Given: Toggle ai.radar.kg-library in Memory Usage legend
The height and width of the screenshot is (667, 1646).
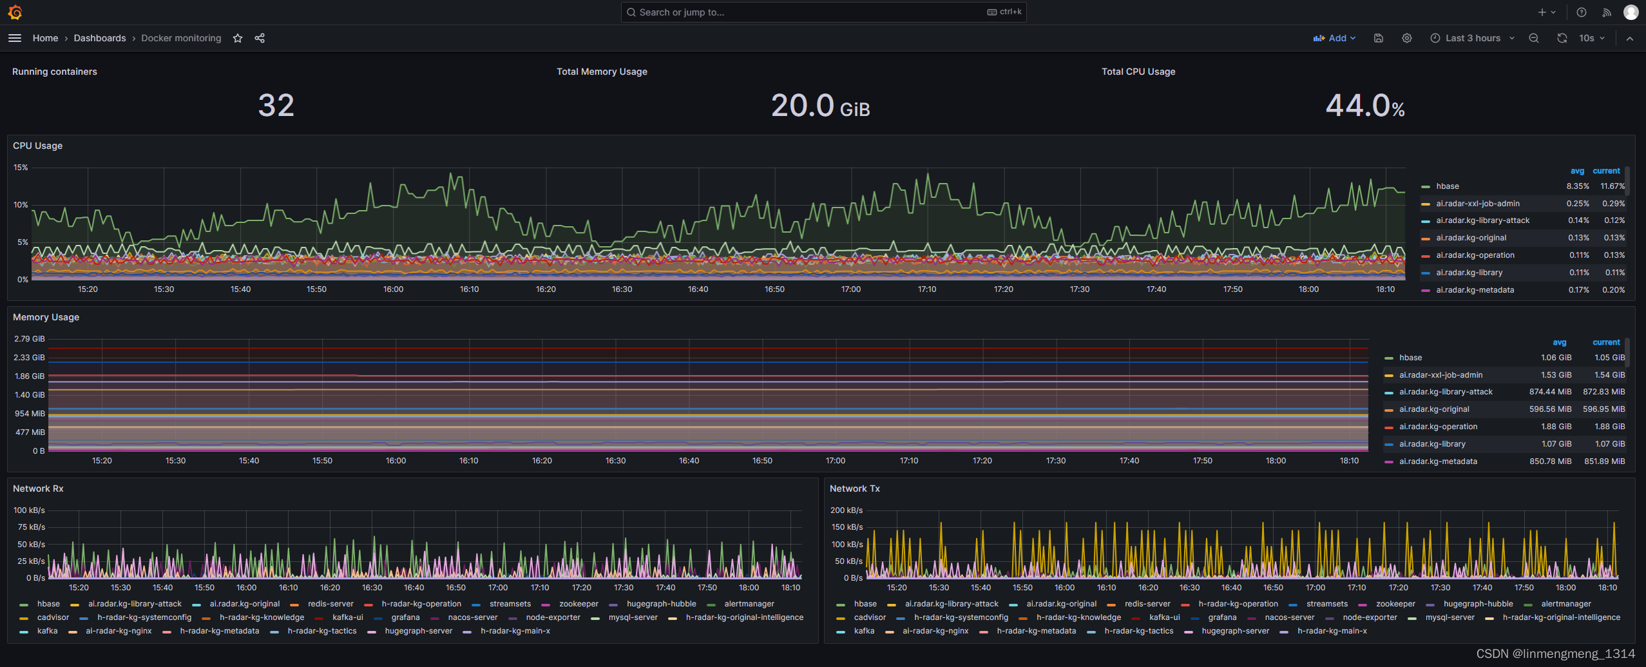Looking at the screenshot, I should point(1432,444).
